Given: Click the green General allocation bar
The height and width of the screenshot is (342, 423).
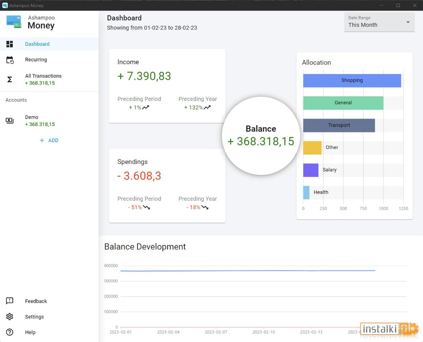Looking at the screenshot, I should (343, 103).
